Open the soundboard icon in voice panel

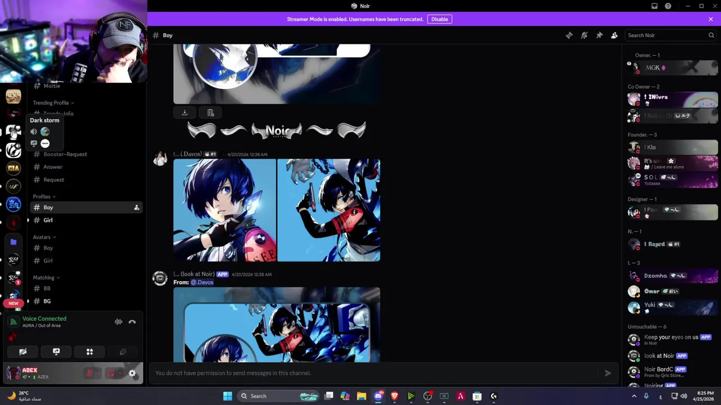pos(123,352)
